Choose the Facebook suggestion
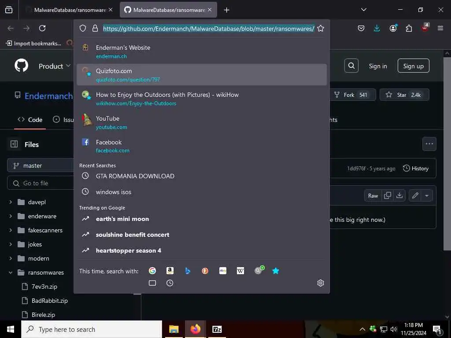The height and width of the screenshot is (338, 451). click(202, 146)
